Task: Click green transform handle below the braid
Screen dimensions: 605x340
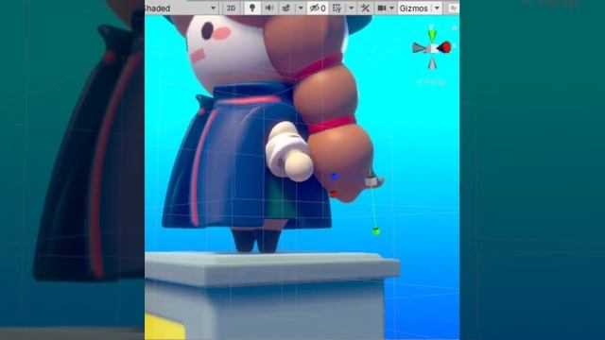Action: coord(376,231)
